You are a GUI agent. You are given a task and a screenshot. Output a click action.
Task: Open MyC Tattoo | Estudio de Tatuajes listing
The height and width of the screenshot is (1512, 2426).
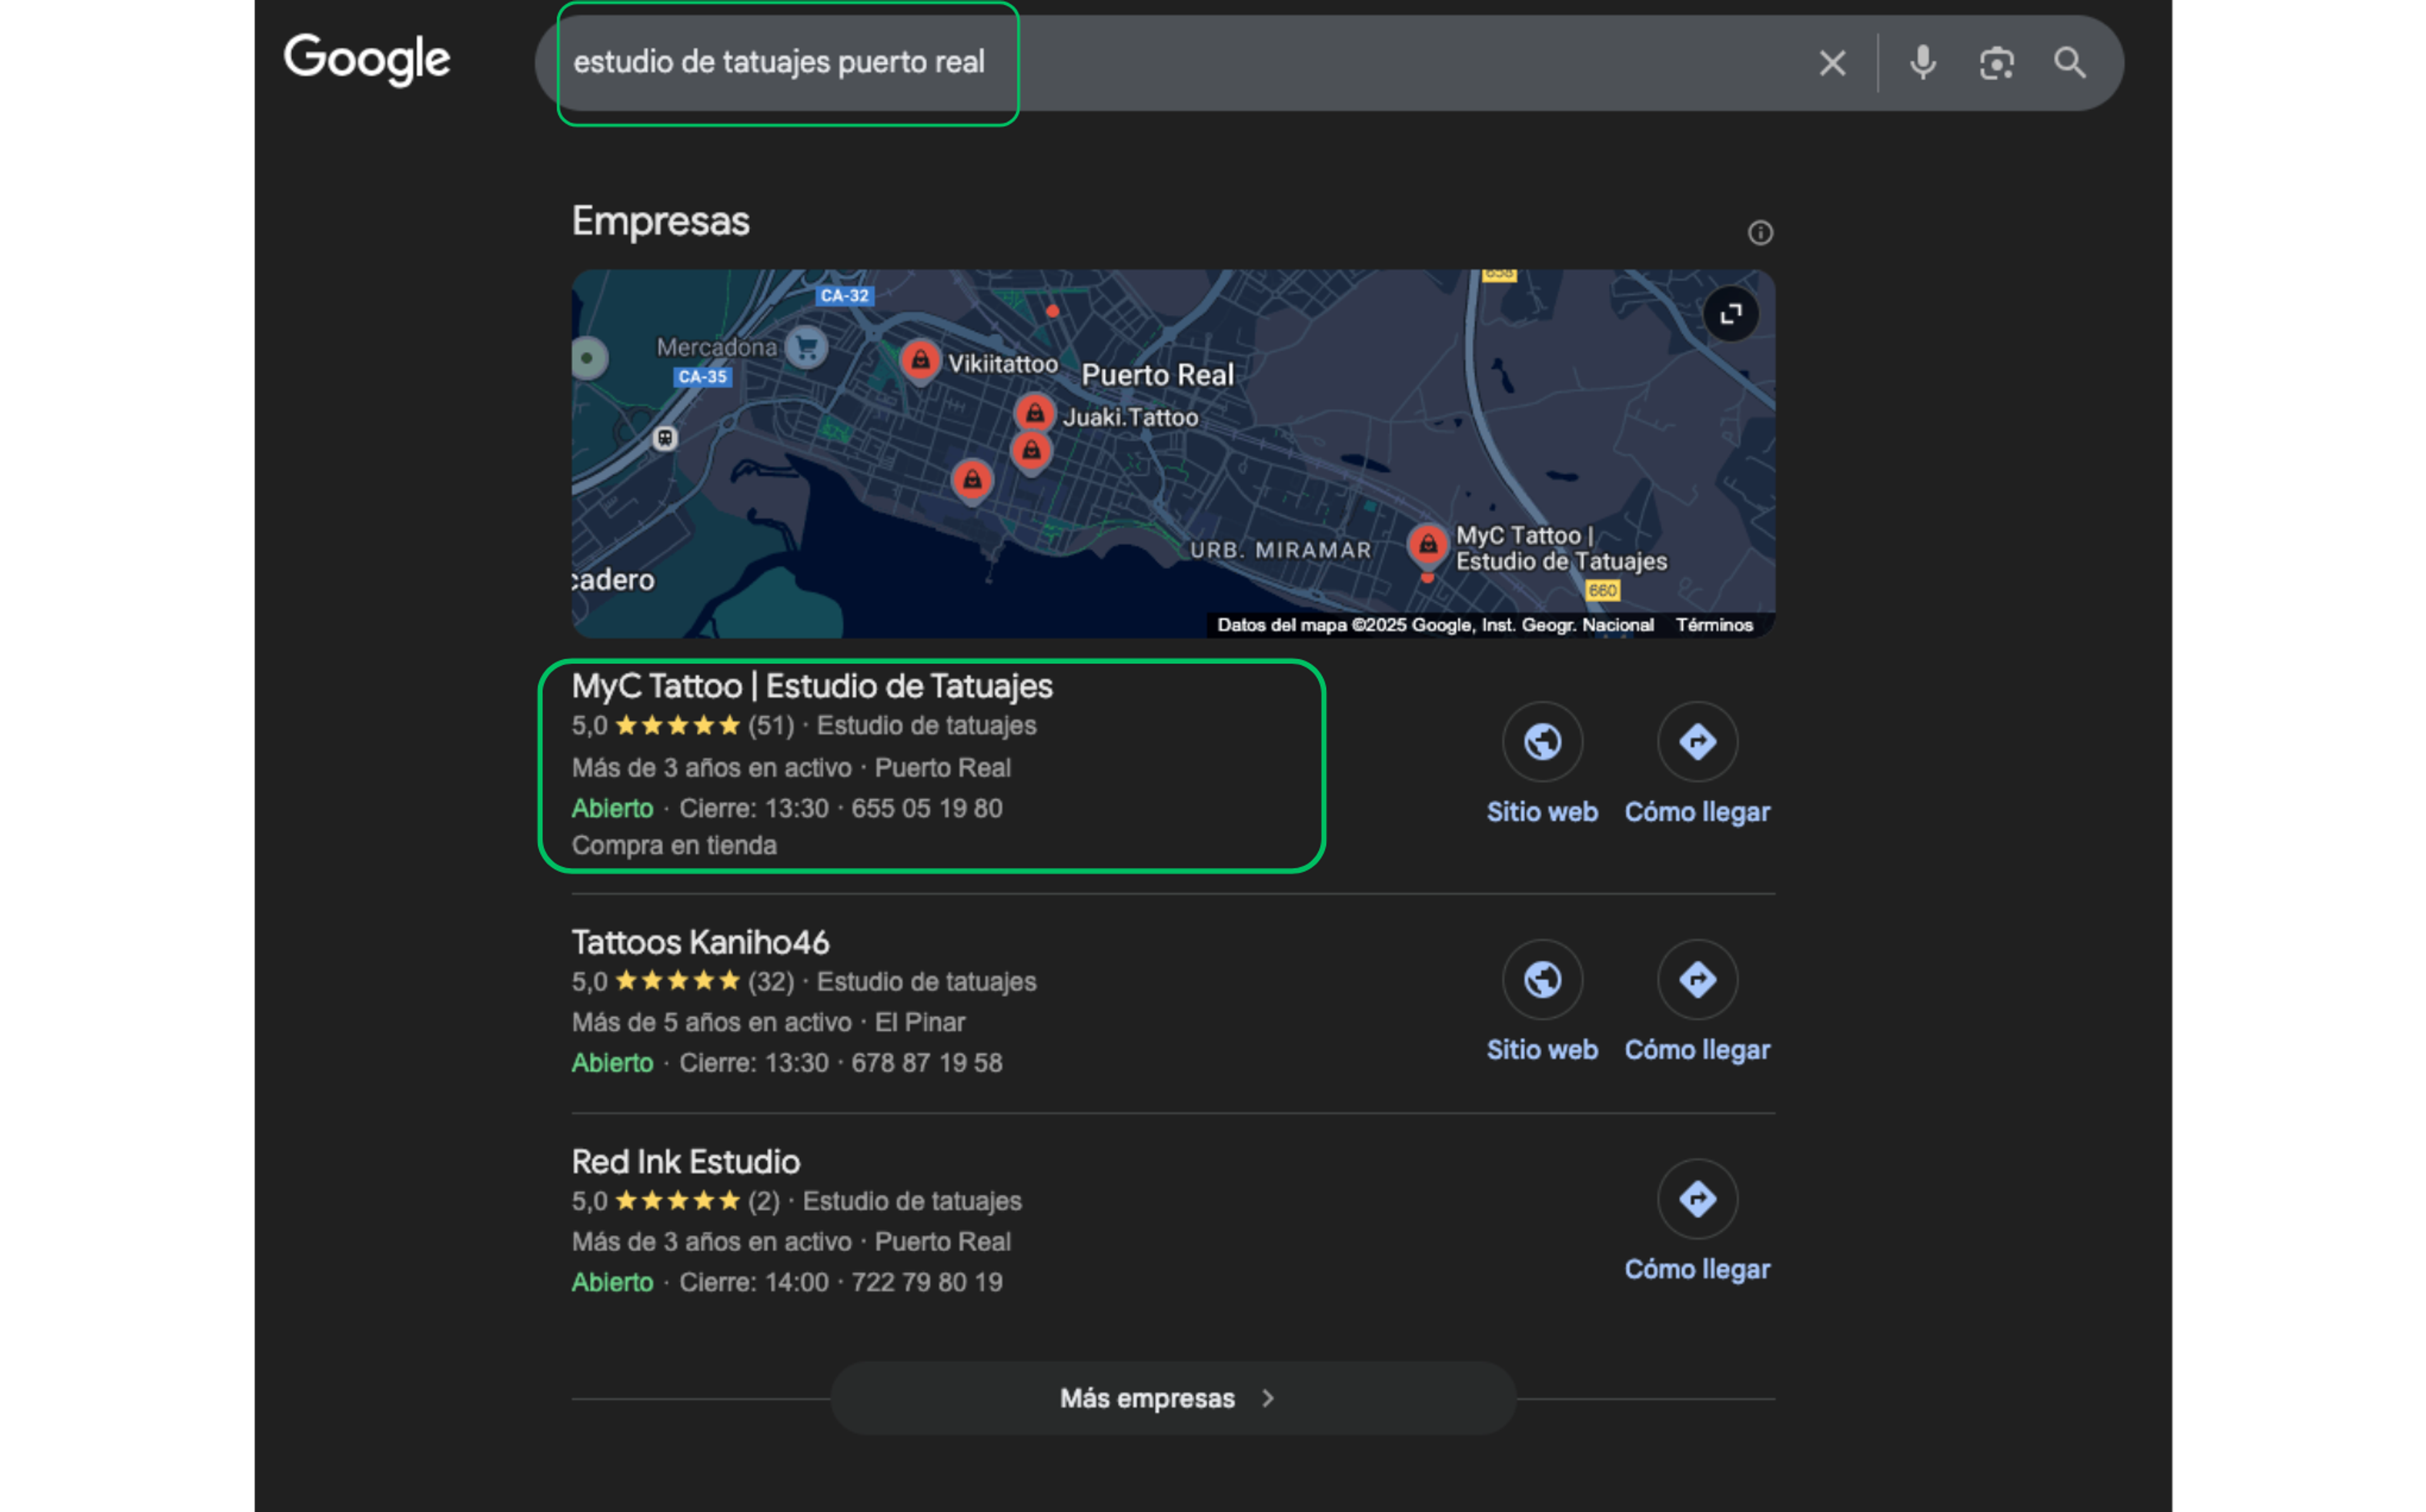(x=812, y=686)
